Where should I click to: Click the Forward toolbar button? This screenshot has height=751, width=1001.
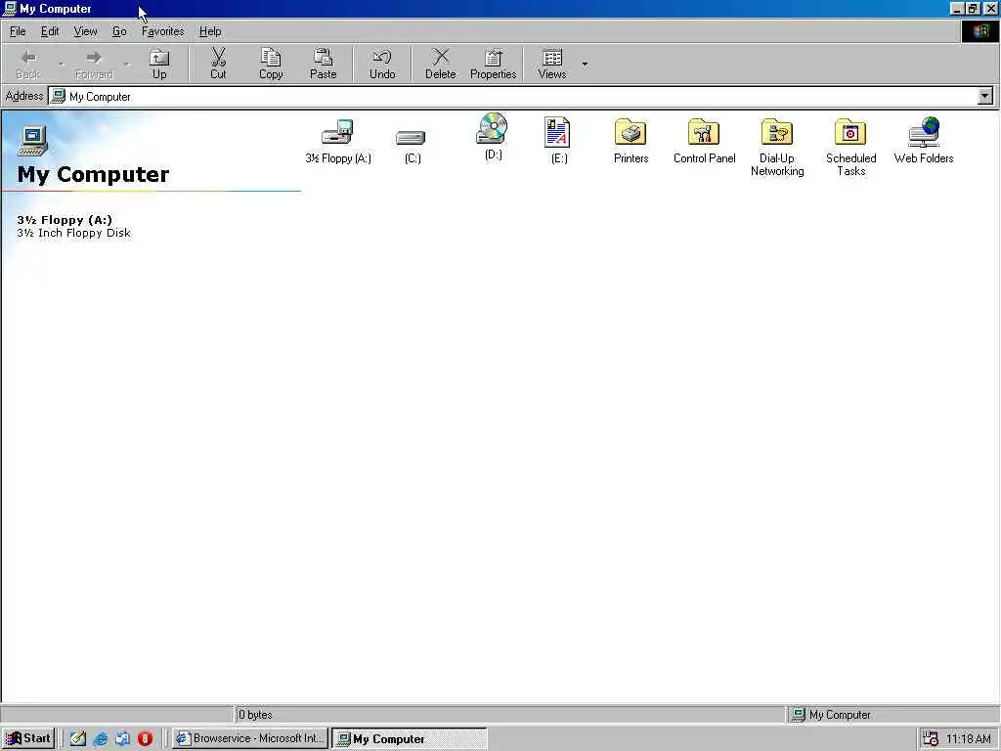94,64
